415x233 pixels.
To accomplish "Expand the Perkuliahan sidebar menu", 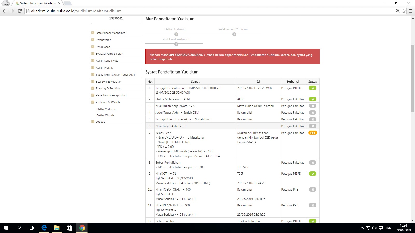I will 103,47.
